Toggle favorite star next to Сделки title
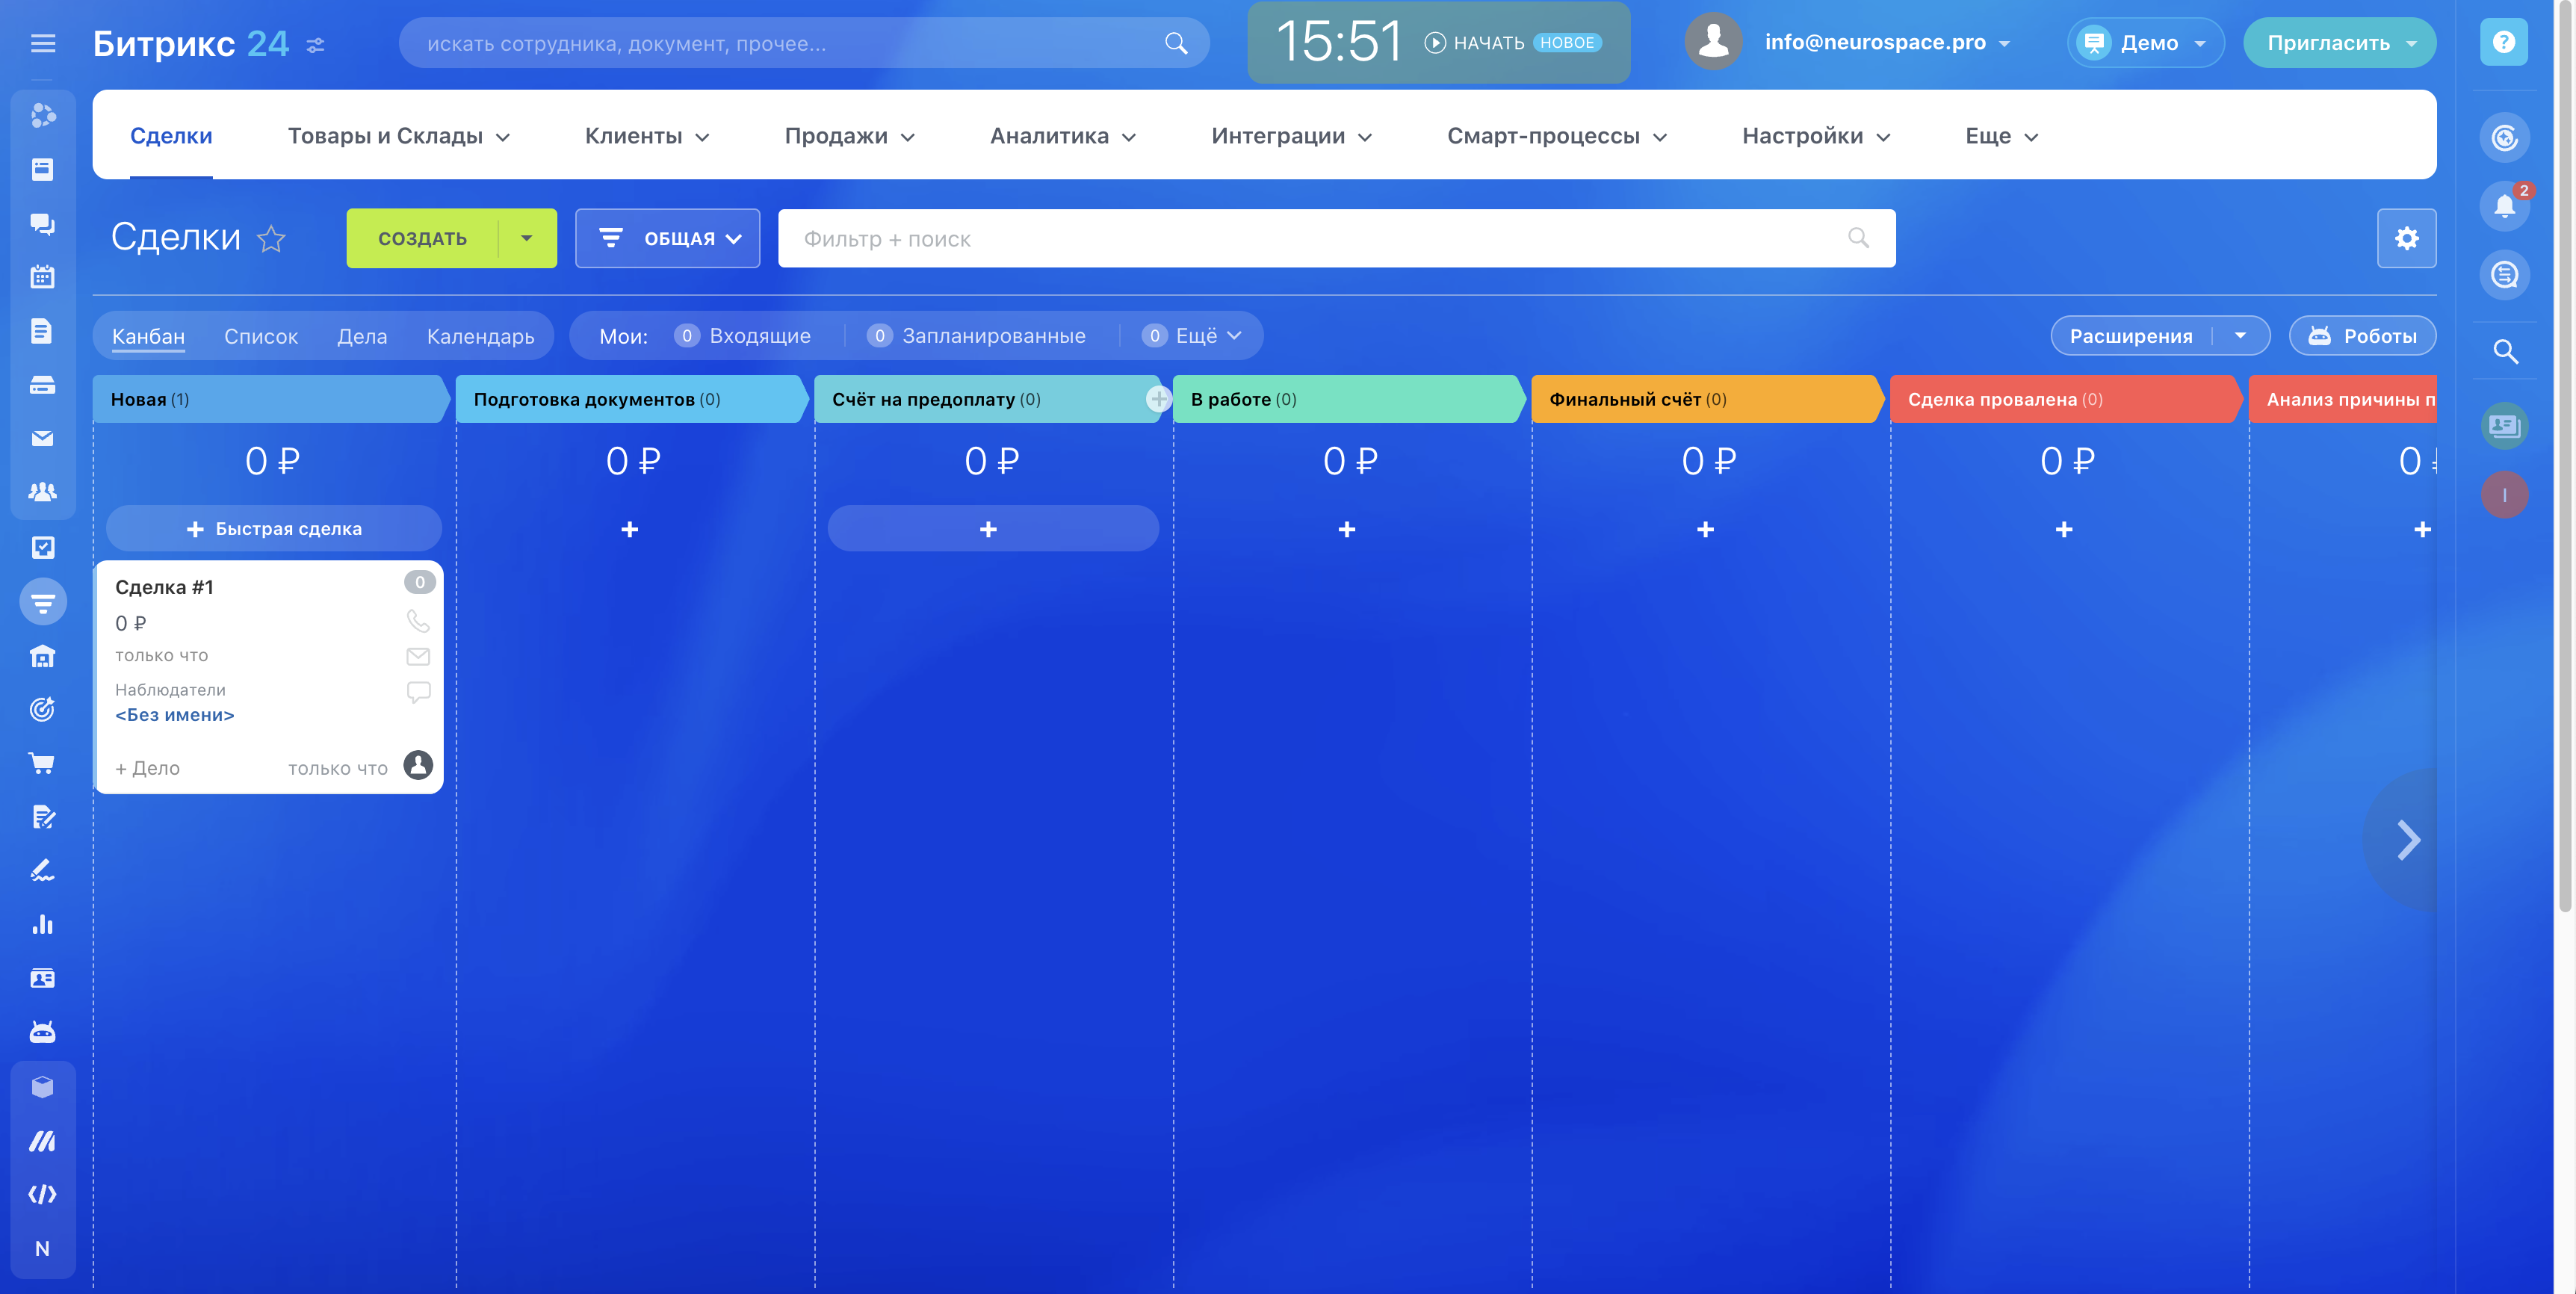The image size is (2576, 1294). (271, 239)
